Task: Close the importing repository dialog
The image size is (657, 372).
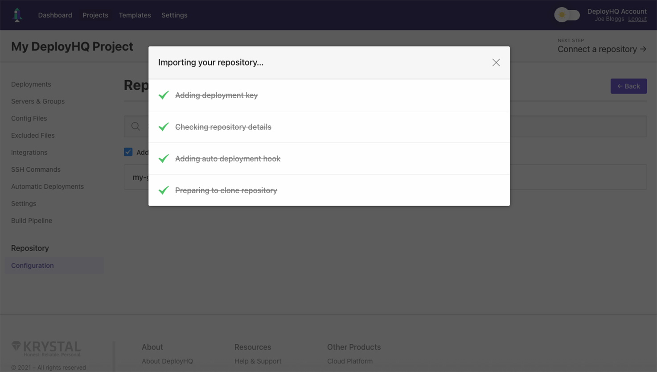Action: (496, 62)
